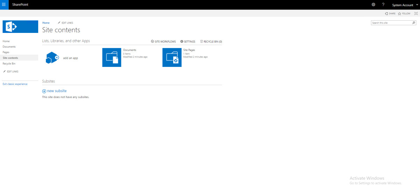The image size is (420, 195).
Task: Click Exit classic experience
Action: 15,84
